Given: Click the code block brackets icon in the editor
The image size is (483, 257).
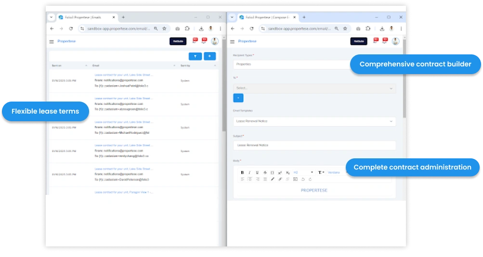Looking at the screenshot, I should pyautogui.click(x=272, y=173).
